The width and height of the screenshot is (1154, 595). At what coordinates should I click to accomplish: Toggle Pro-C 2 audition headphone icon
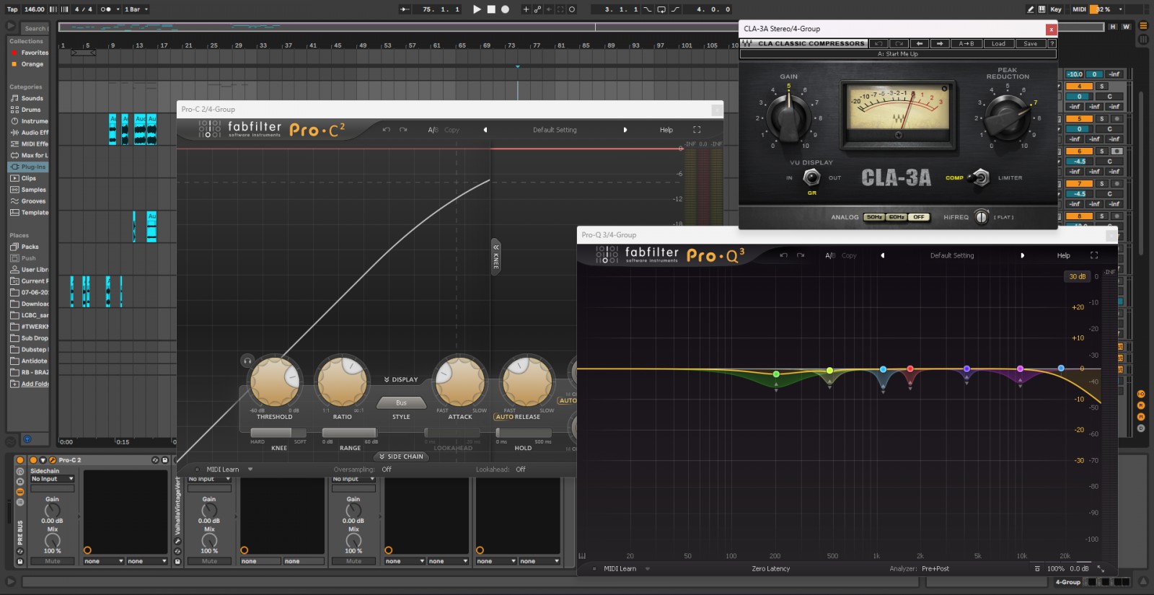[x=247, y=360]
